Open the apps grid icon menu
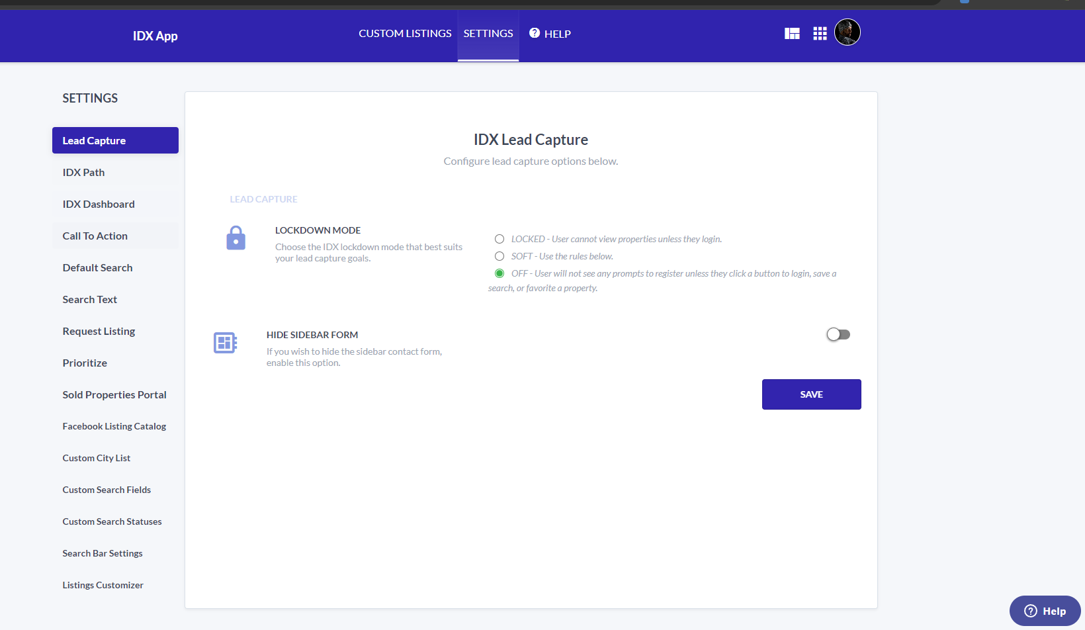Viewport: 1085px width, 630px height. click(x=820, y=34)
